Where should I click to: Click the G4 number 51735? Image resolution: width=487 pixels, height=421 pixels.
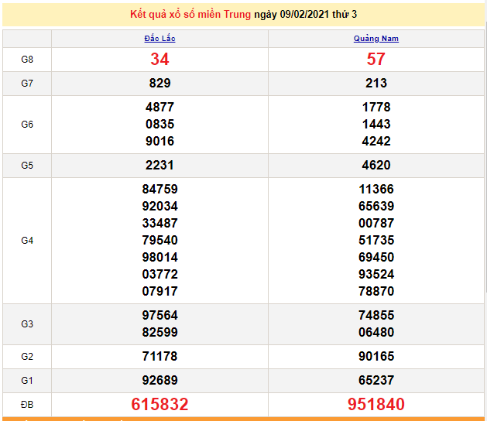click(x=376, y=240)
